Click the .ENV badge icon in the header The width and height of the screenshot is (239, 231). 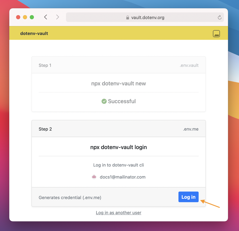pyautogui.click(x=216, y=34)
